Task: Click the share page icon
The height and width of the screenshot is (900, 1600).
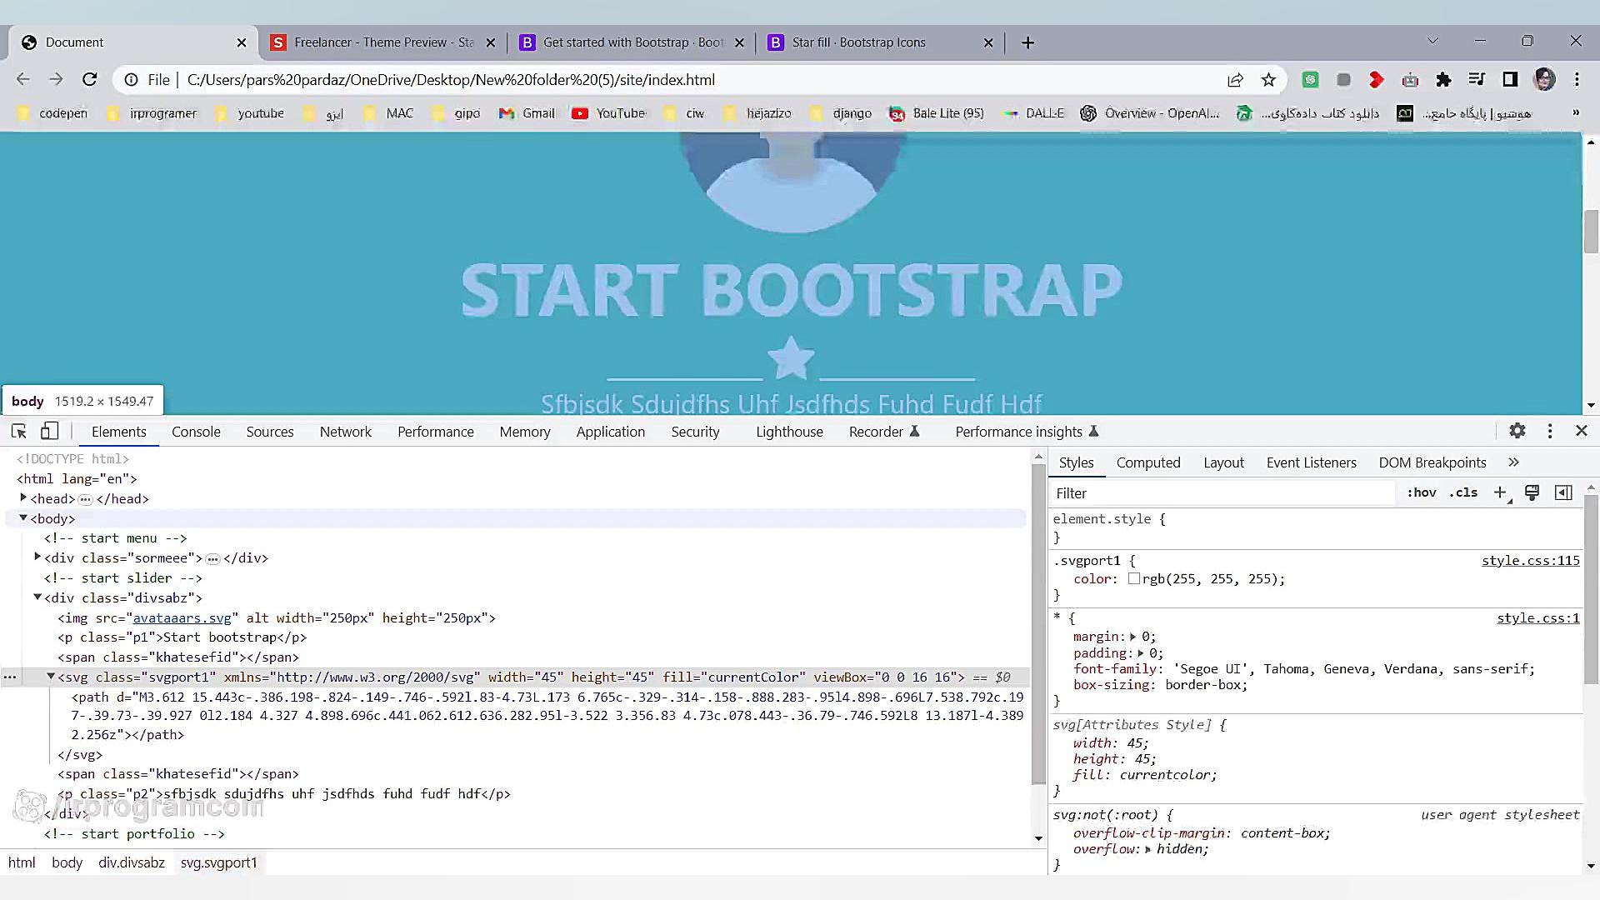Action: coord(1235,80)
